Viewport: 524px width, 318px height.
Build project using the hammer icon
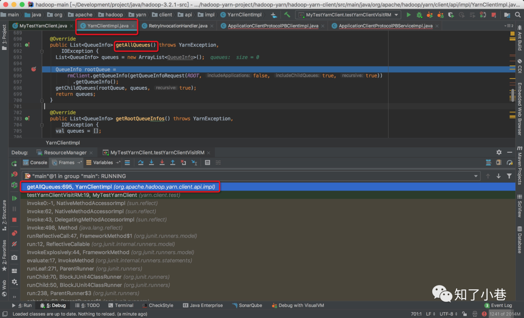(287, 15)
